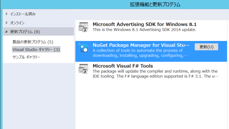
Task: Select Microsoft Visual F# Tools title
Action: point(123,66)
